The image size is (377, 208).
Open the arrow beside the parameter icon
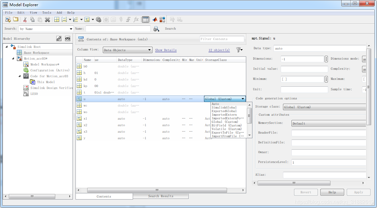click(x=70, y=20)
